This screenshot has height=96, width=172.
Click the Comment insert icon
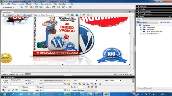pyautogui.click(x=58, y=7)
